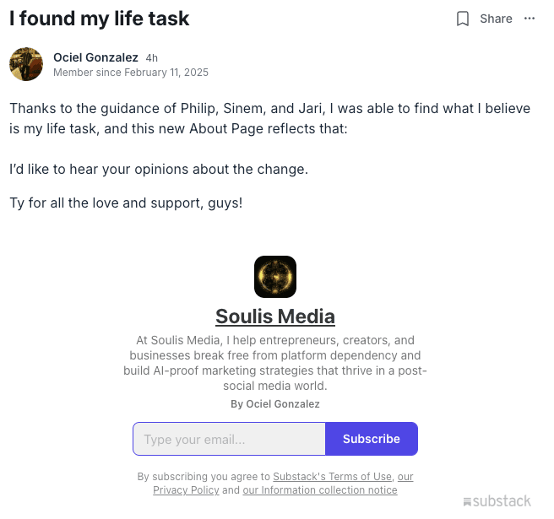This screenshot has height=519, width=554.
Task: Open Ociel Gonzalez's profile avatar
Action: coord(26,64)
